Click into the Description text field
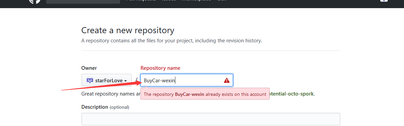The width and height of the screenshot is (404, 126). (211, 119)
